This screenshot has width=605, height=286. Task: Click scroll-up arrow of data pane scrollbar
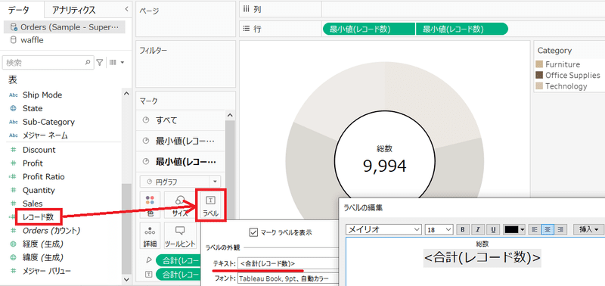pos(126,93)
